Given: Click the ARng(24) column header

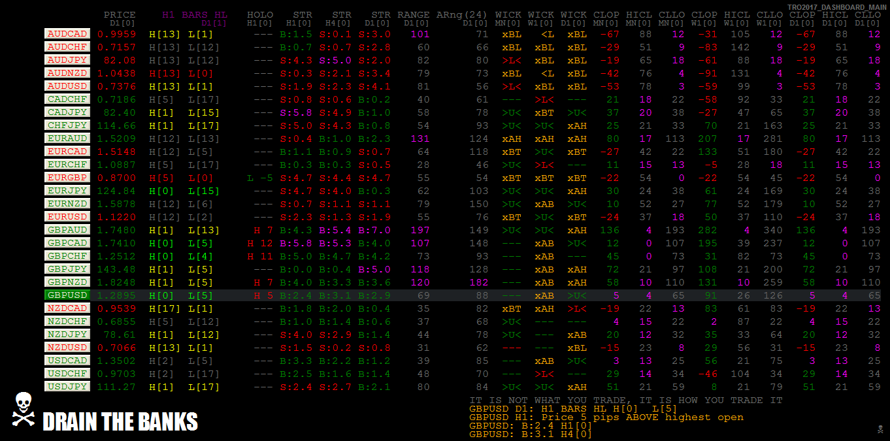Looking at the screenshot, I should click(x=462, y=15).
